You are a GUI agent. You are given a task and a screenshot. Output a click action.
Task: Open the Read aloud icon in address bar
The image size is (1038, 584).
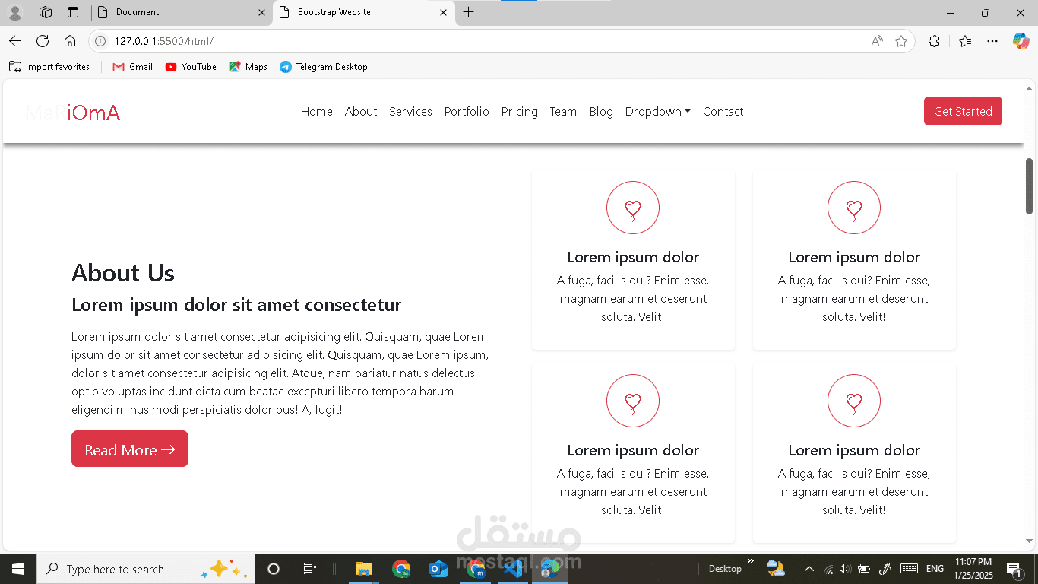point(877,41)
